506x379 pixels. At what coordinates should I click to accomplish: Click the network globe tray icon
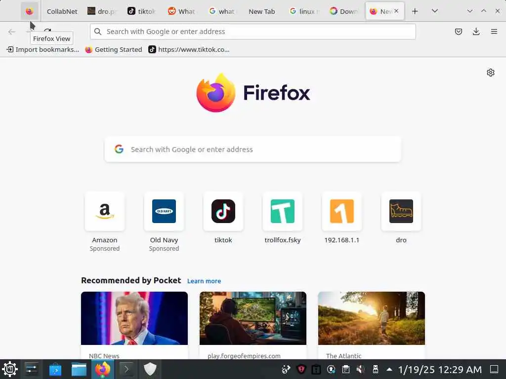point(286,369)
